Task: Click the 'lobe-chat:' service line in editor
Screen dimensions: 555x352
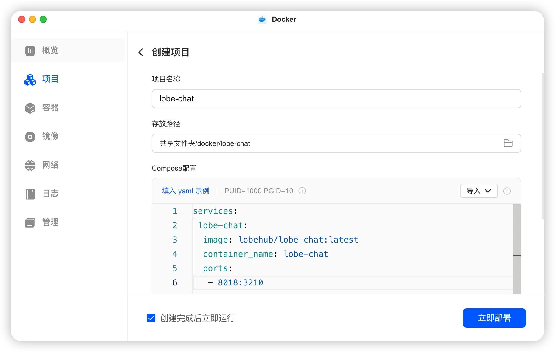Action: tap(223, 226)
